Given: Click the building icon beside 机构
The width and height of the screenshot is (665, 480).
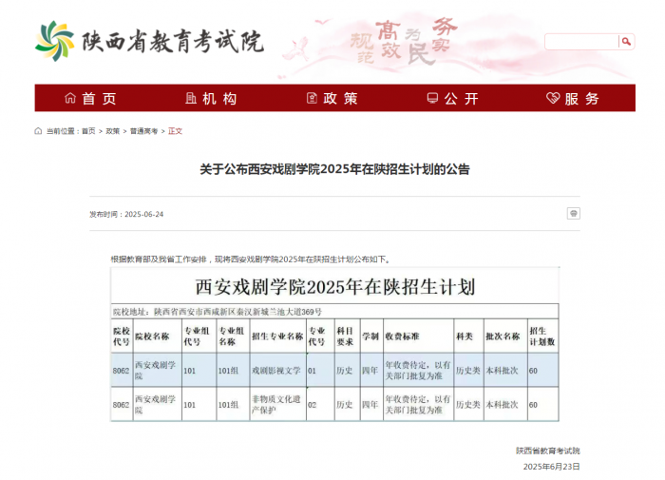Looking at the screenshot, I should 191,99.
